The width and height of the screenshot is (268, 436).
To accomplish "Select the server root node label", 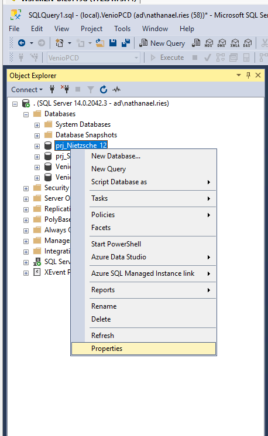I will tap(101, 103).
